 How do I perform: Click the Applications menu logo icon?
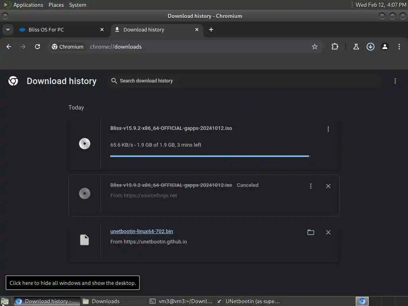point(7,5)
